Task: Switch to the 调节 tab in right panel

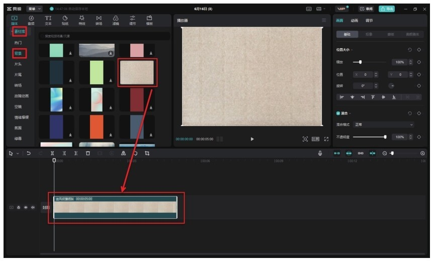Action: 369,21
